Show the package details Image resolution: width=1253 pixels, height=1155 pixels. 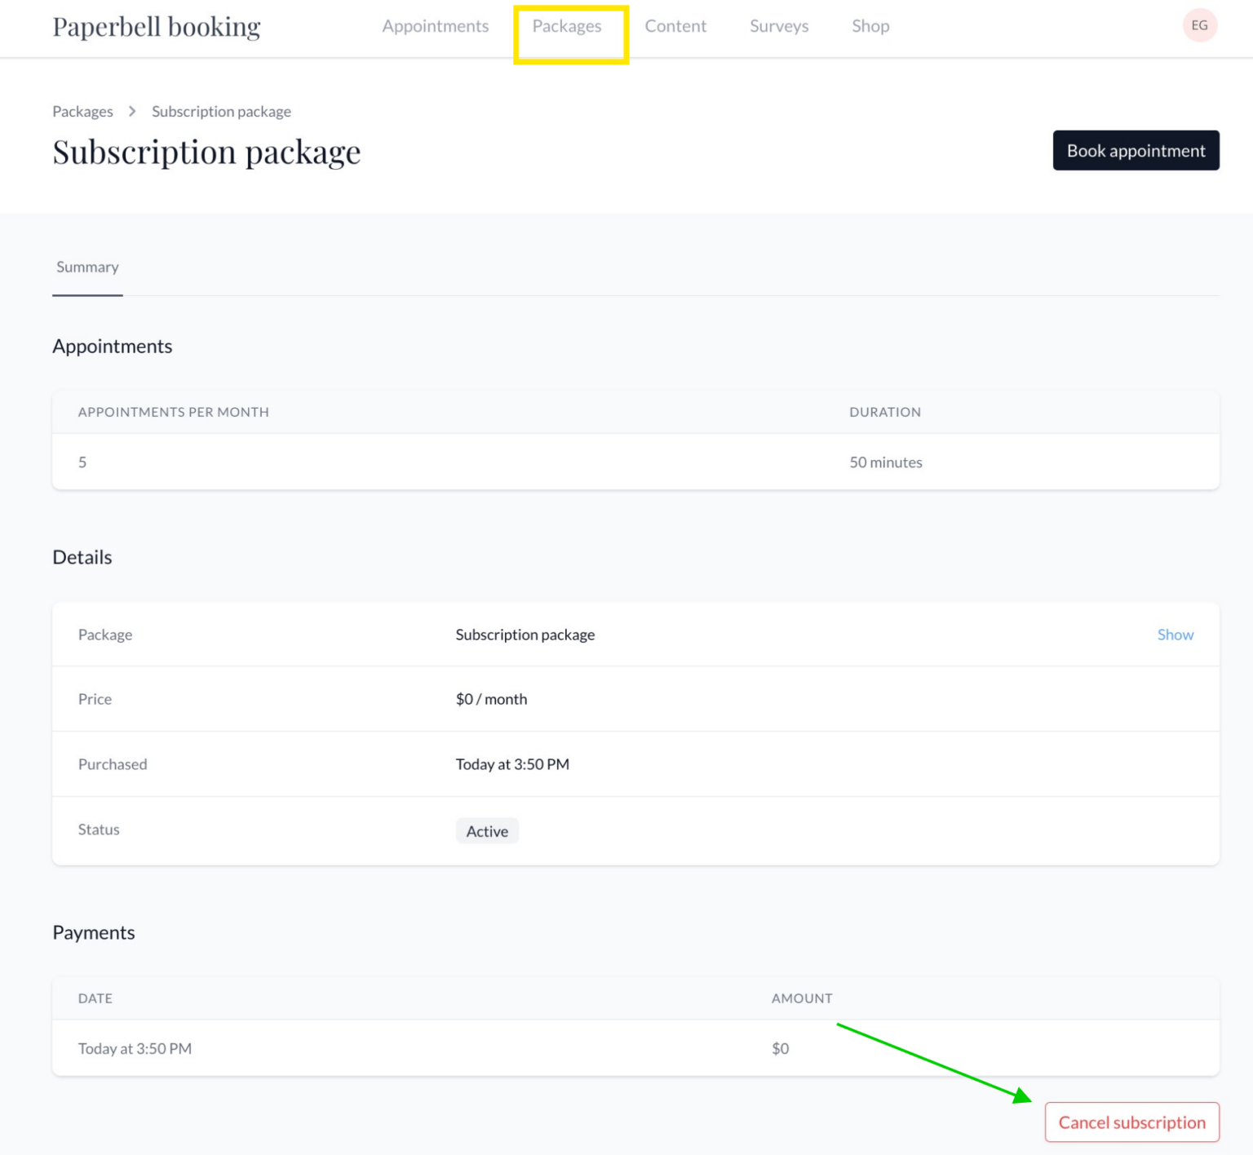tap(1175, 634)
